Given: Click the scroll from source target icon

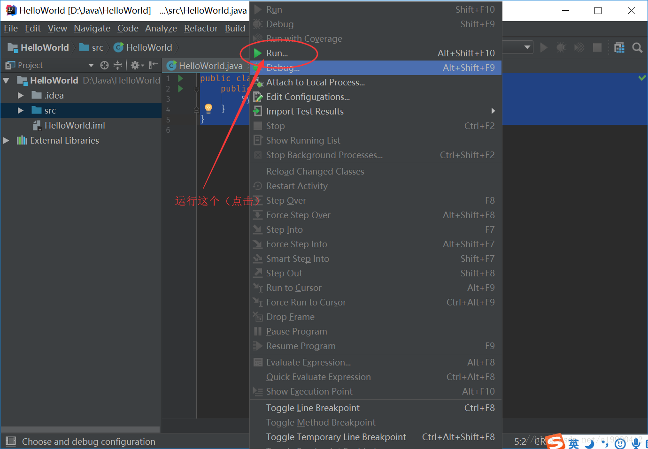Looking at the screenshot, I should pyautogui.click(x=104, y=65).
